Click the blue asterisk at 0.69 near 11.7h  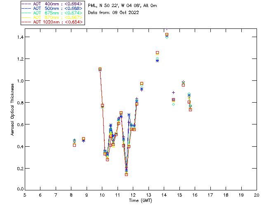tap(129, 115)
